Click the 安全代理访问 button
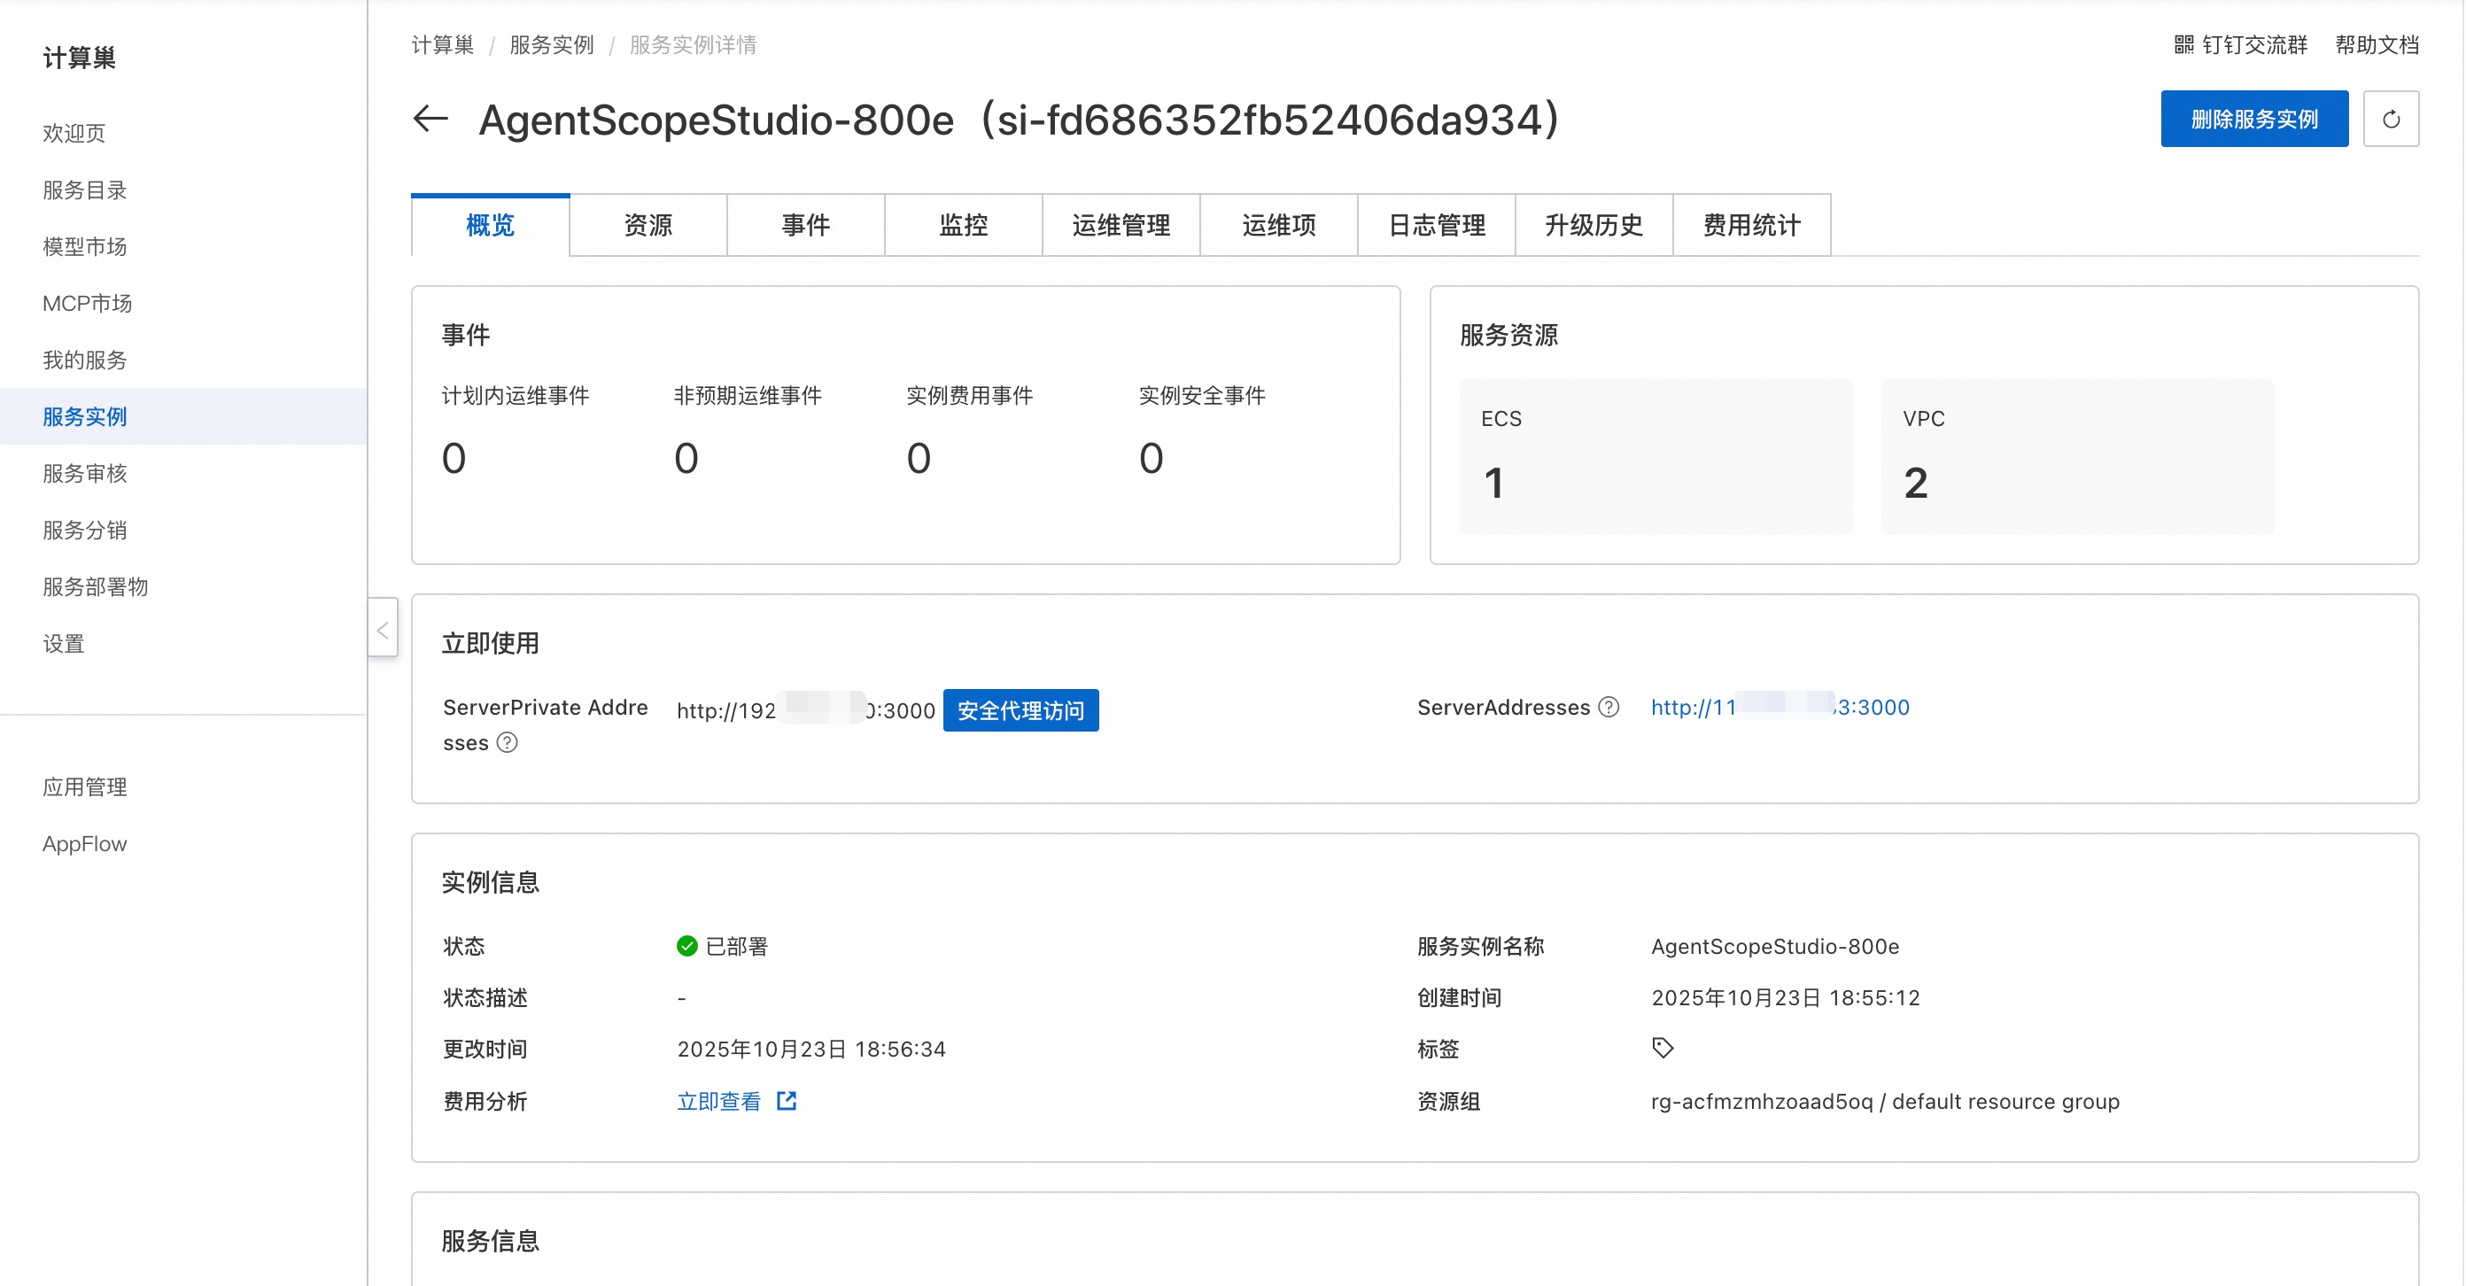This screenshot has height=1286, width=2466. [1020, 710]
